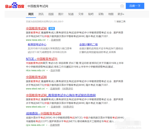Expand dropdown arrow next to ntce.neea.edu.cn/
Viewport: 161px width, 129px height.
(x=47, y=70)
